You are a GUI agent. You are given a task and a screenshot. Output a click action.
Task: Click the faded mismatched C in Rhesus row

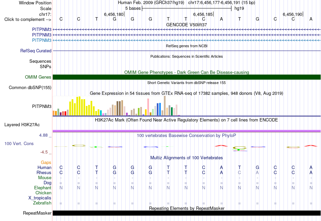click(x=239, y=172)
